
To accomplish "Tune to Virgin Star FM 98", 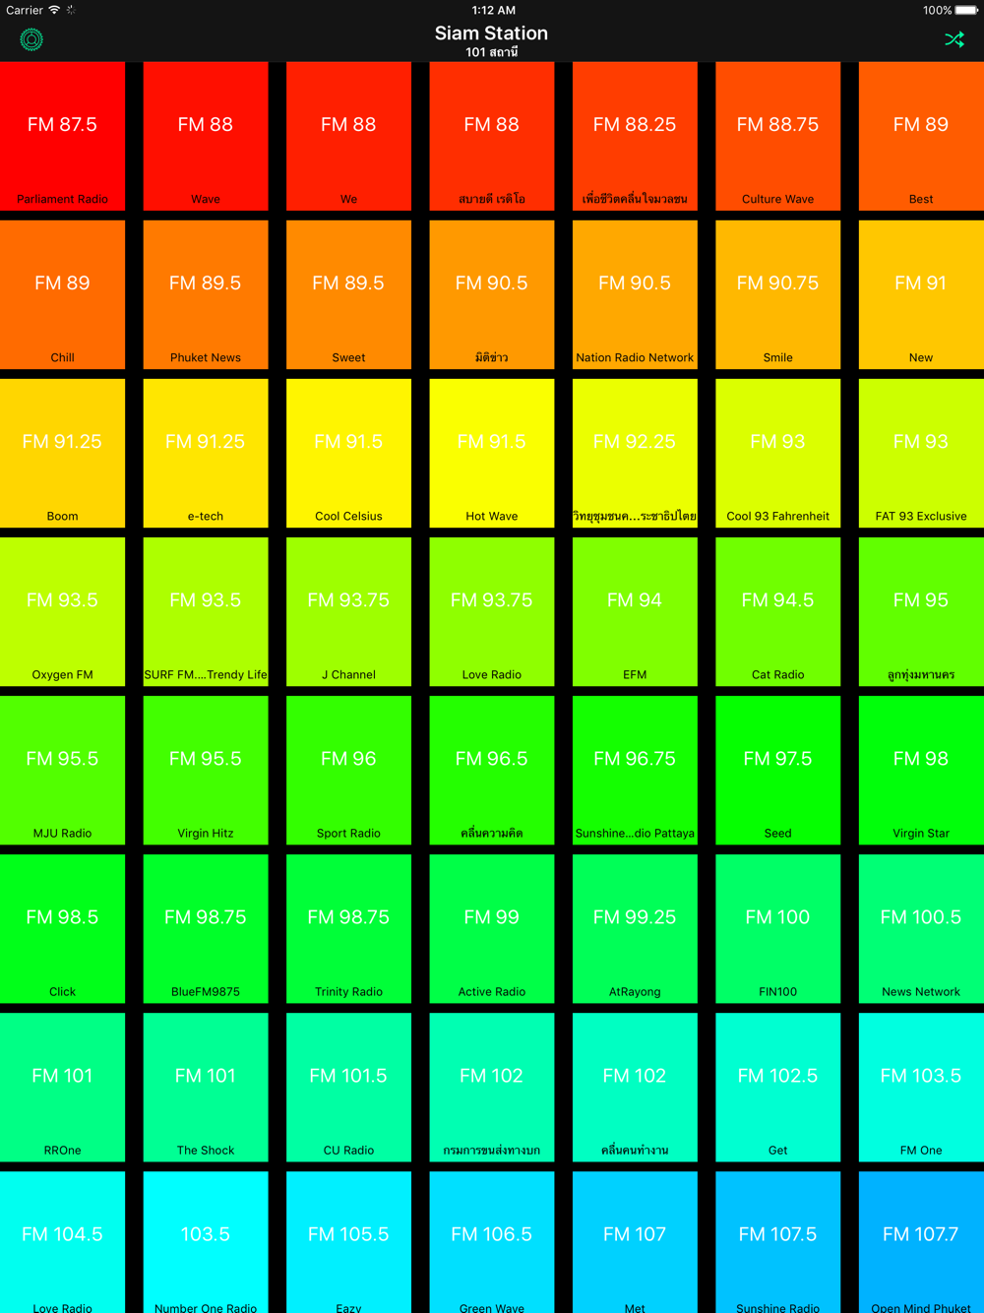I will 921,770.
